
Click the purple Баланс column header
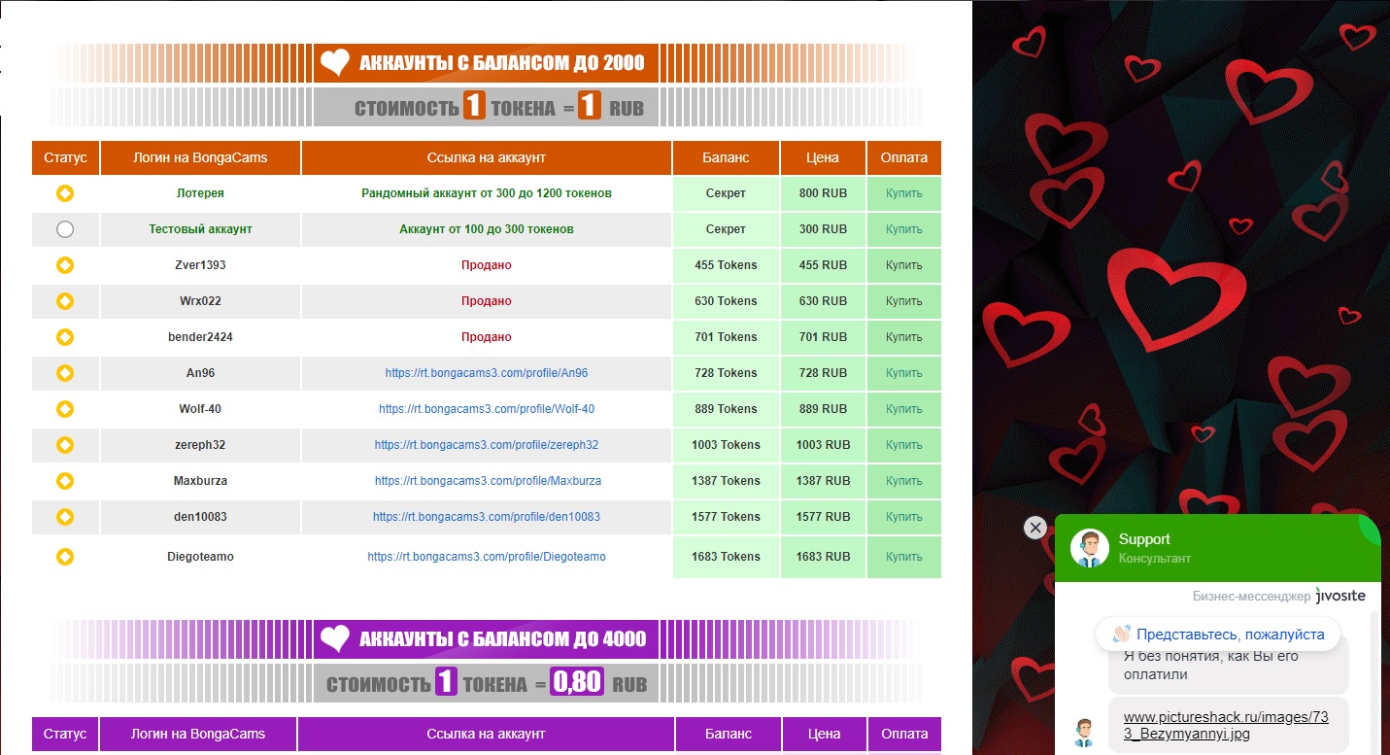coord(729,734)
